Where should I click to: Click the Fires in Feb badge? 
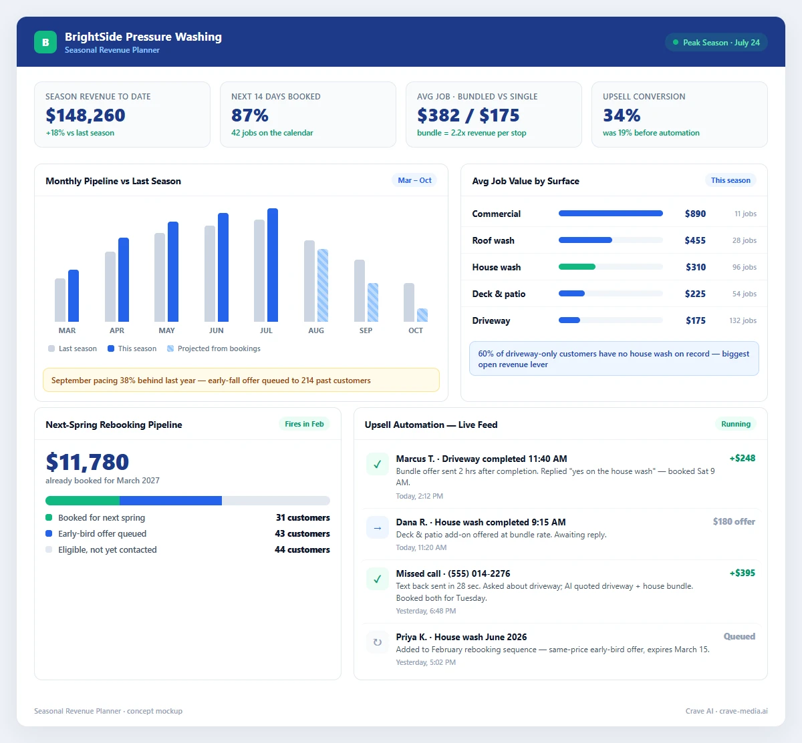(x=304, y=424)
